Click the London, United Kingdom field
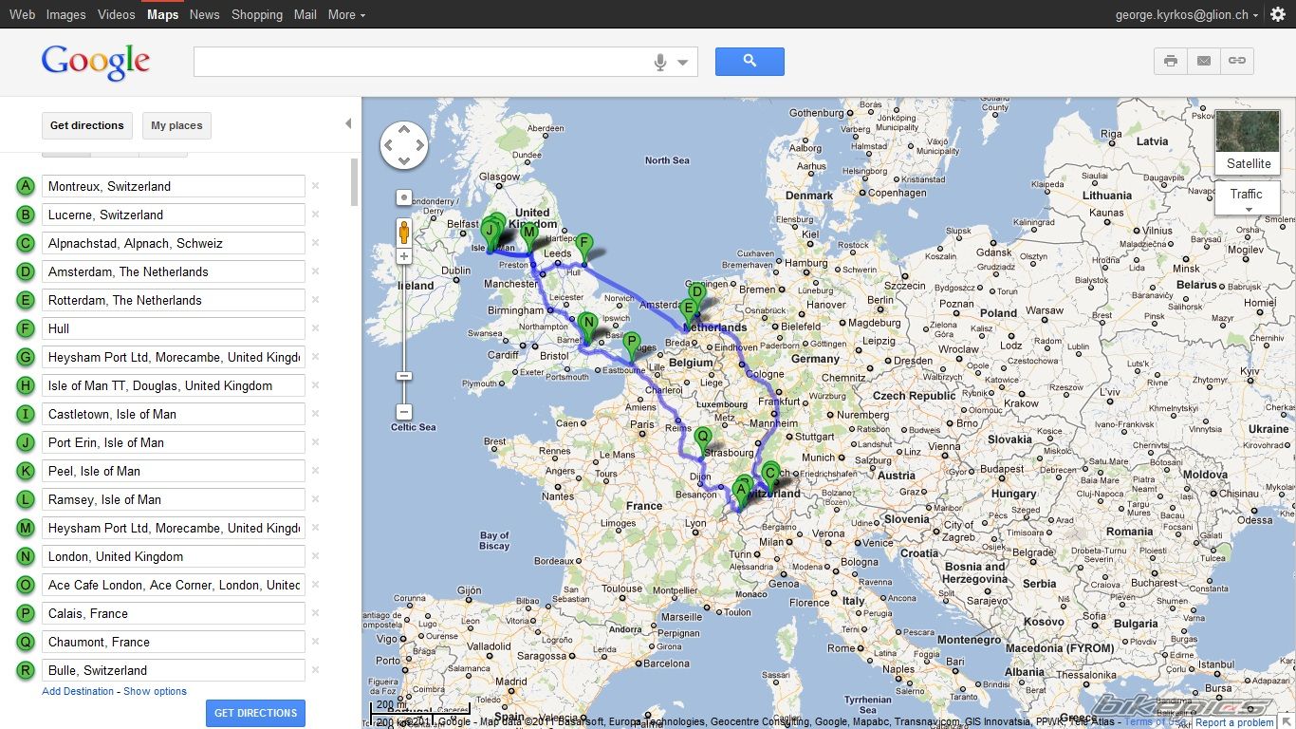The width and height of the screenshot is (1296, 729). 173,556
